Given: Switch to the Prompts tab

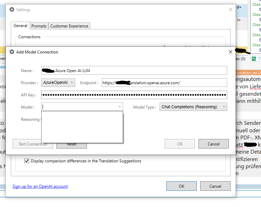Looking at the screenshot, I should click(39, 26).
